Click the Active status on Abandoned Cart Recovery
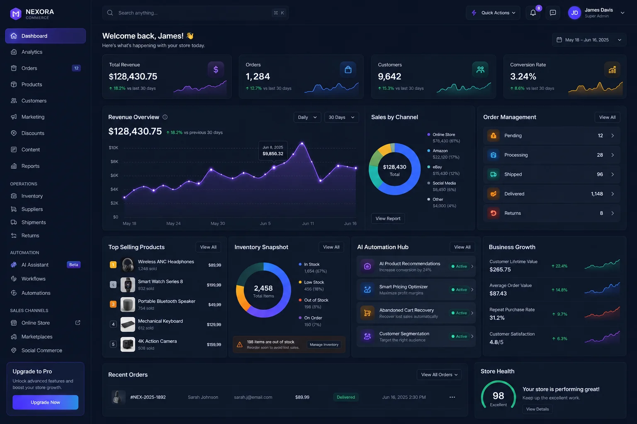 pos(459,313)
